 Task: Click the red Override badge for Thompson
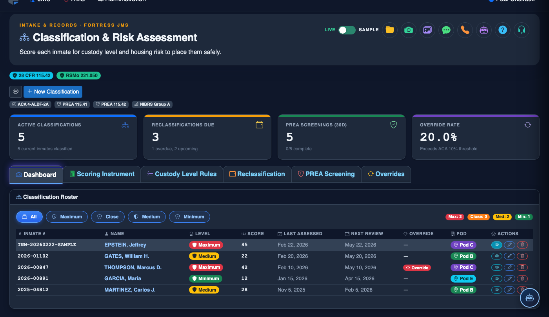point(417,268)
